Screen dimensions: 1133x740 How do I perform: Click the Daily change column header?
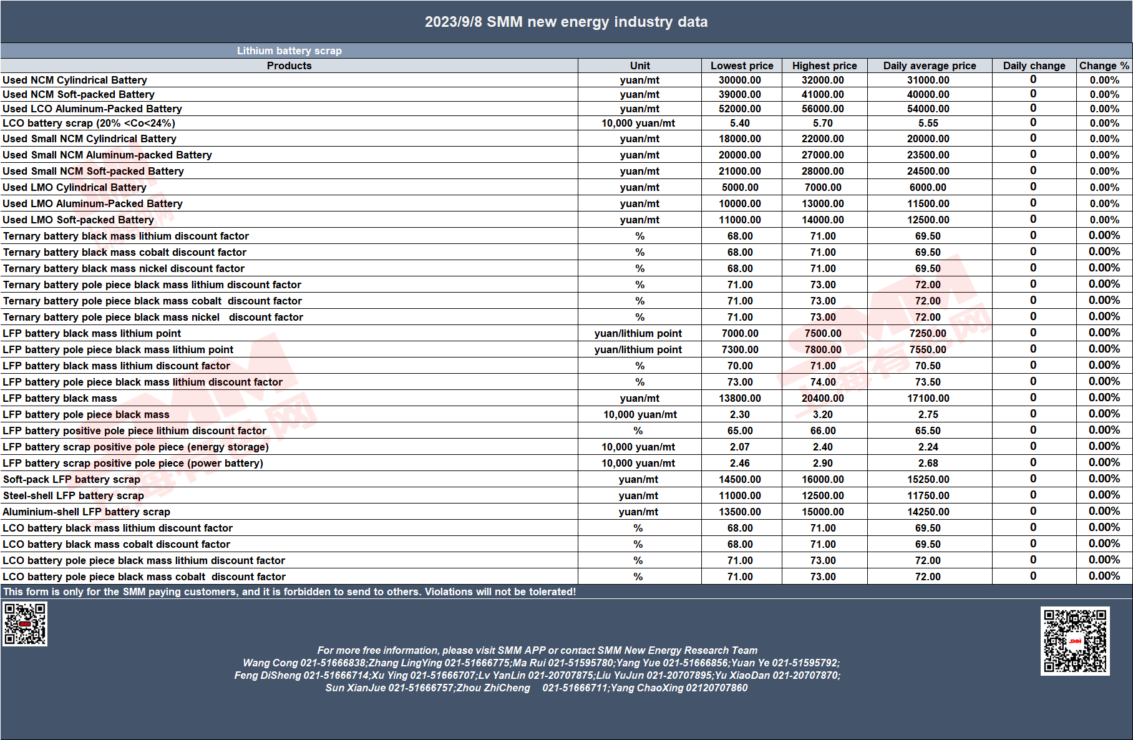(1034, 66)
